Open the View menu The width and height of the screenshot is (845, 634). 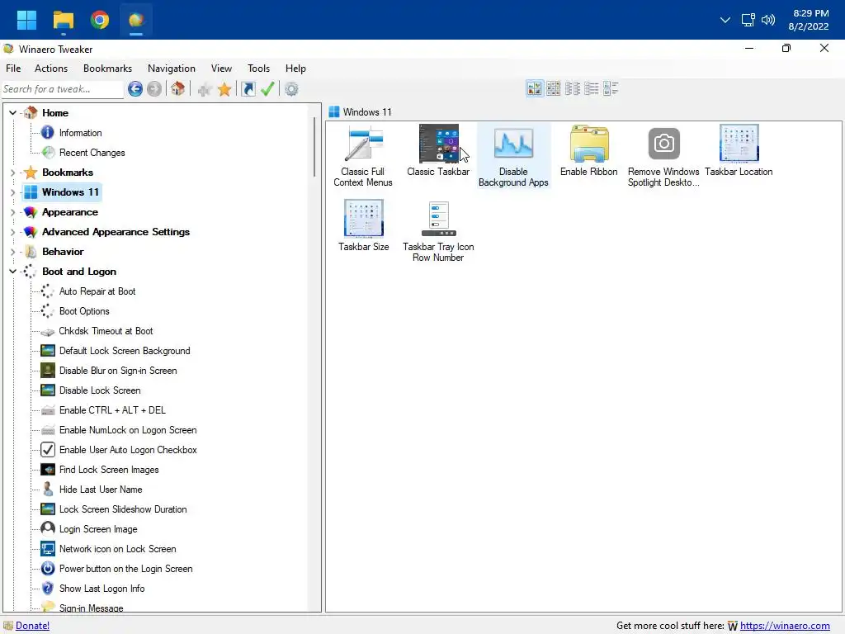coord(221,69)
